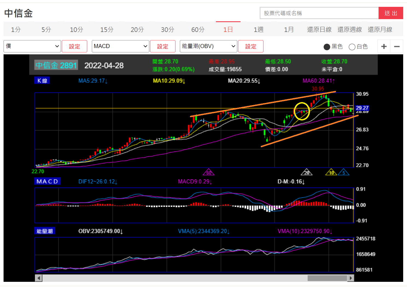Click 設定 button next to 價 dropdown
407x287 pixels.
(74, 46)
